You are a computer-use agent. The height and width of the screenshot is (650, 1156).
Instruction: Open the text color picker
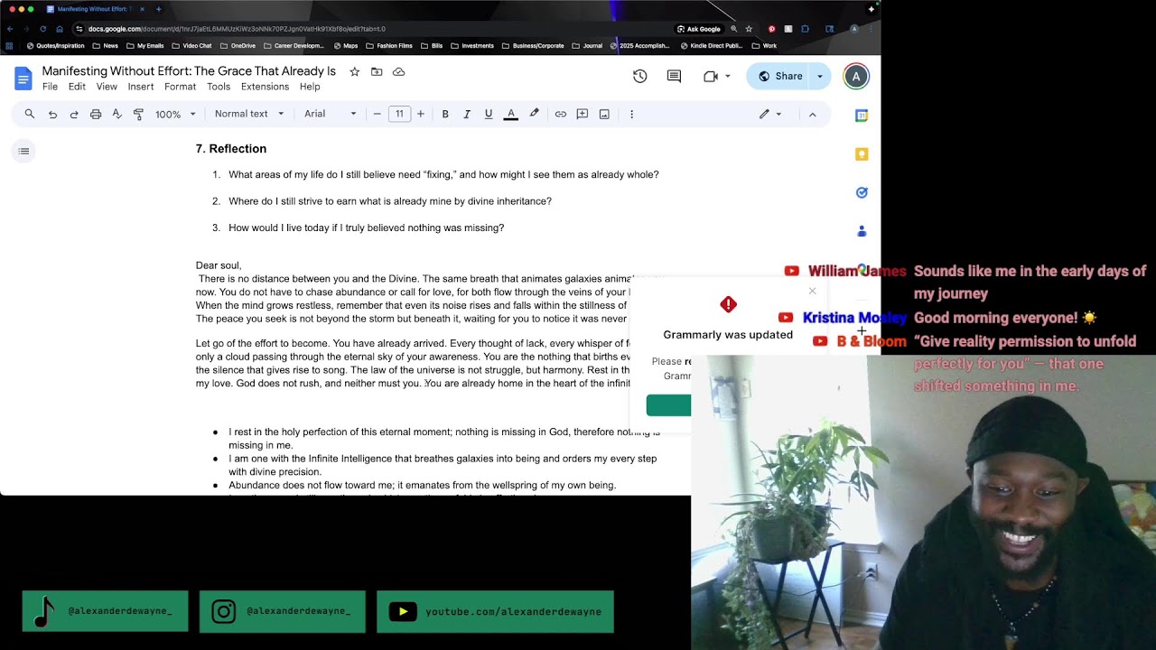tap(511, 114)
